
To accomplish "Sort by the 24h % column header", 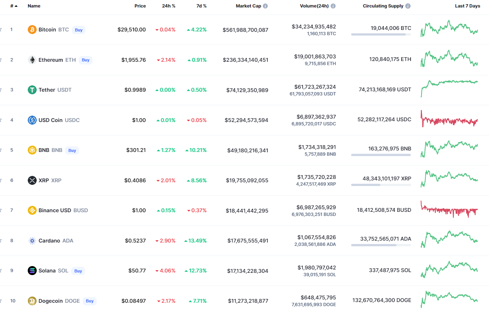I will [x=169, y=6].
